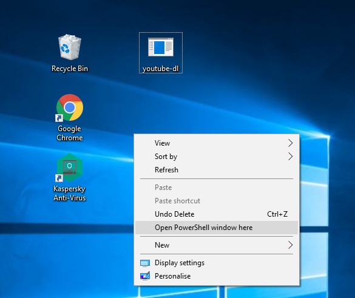Click the Kaspersky Anti-Virus label text
The width and height of the screenshot is (355, 298).
[70, 194]
